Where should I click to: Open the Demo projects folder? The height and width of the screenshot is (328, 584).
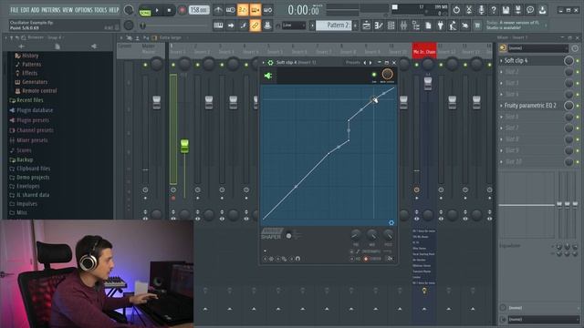(33, 177)
